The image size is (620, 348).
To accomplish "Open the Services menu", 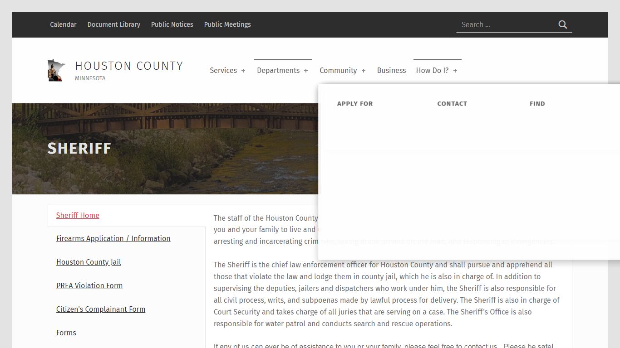I will [223, 70].
